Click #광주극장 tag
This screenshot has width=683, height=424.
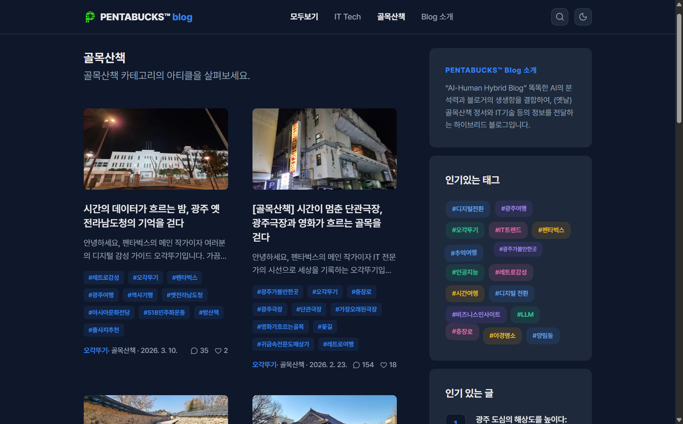pyautogui.click(x=270, y=309)
